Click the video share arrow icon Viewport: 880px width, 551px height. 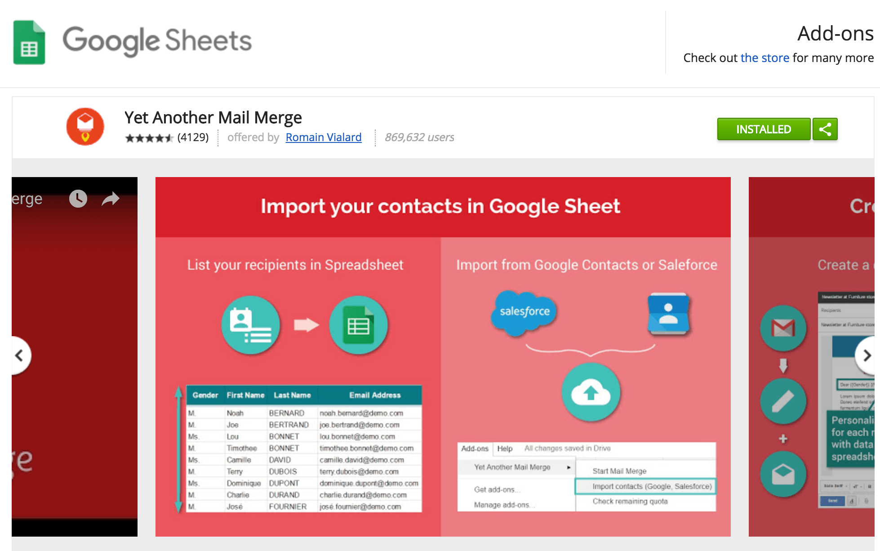pyautogui.click(x=111, y=199)
